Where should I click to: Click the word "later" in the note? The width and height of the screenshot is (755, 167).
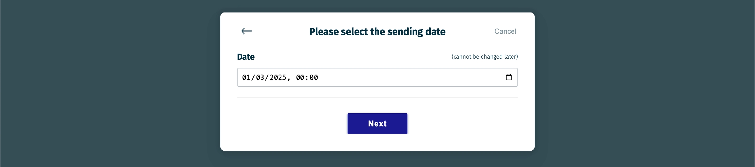[510, 57]
